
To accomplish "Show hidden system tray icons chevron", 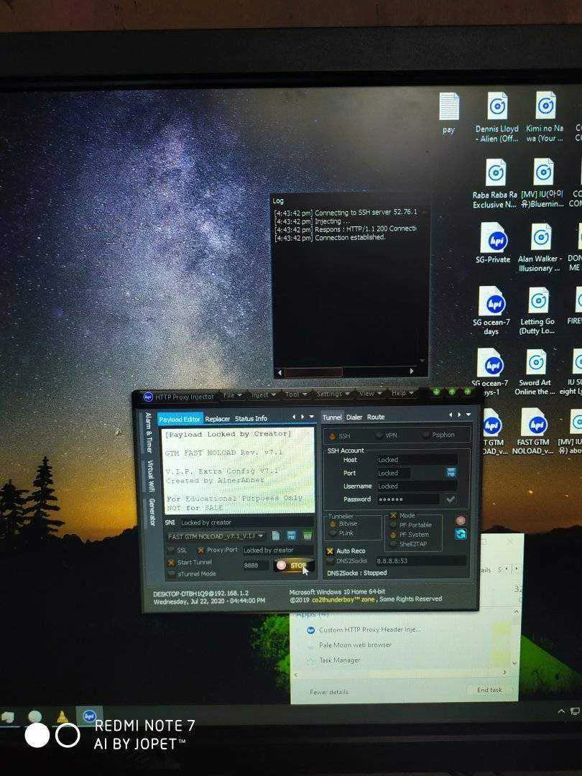I will pos(561,711).
